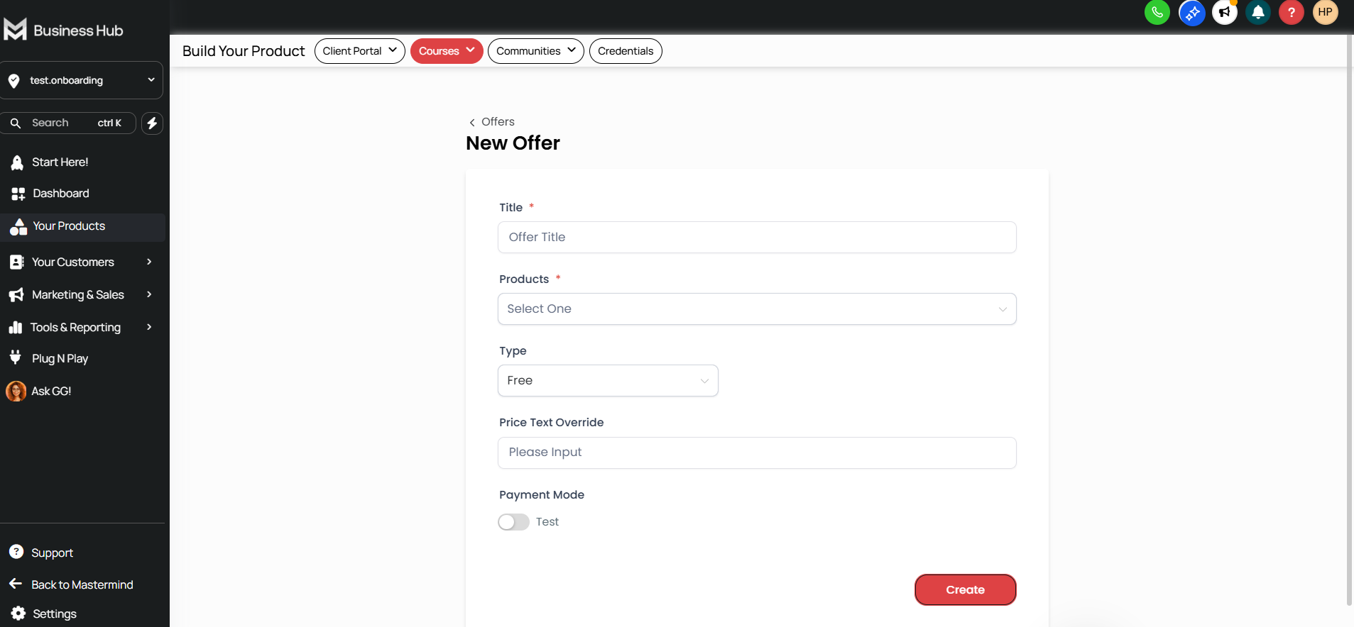The image size is (1354, 627).
Task: Open the Communities dropdown
Action: (535, 51)
